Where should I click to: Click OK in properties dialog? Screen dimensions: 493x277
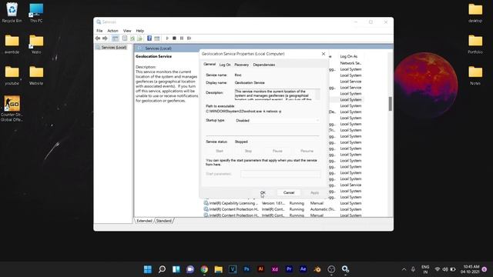point(263,192)
